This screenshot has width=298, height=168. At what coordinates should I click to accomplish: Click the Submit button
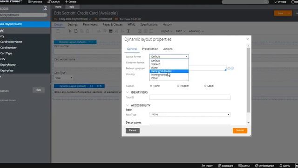tap(240, 131)
